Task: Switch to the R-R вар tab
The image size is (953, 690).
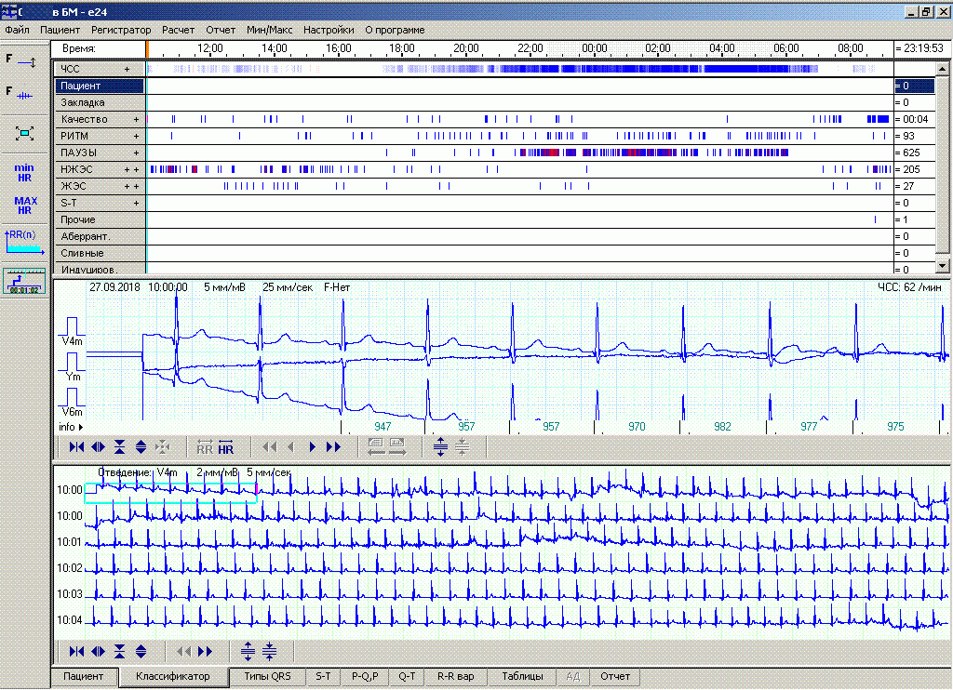Action: click(x=456, y=677)
